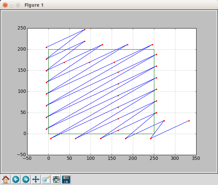Click the y-axis label 200
This screenshot has height=185, width=218.
tap(22, 49)
